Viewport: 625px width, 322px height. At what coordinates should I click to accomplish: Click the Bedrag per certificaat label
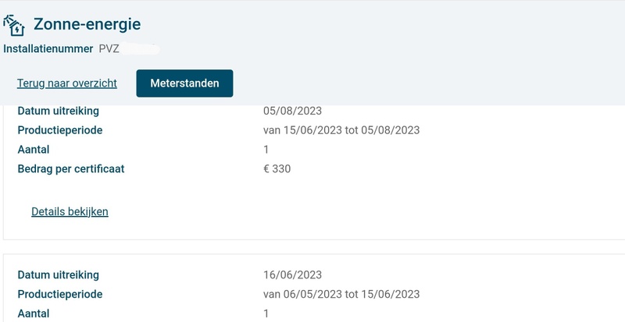pos(71,168)
